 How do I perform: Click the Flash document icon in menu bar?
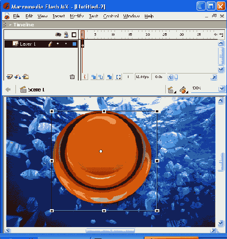click(x=7, y=16)
